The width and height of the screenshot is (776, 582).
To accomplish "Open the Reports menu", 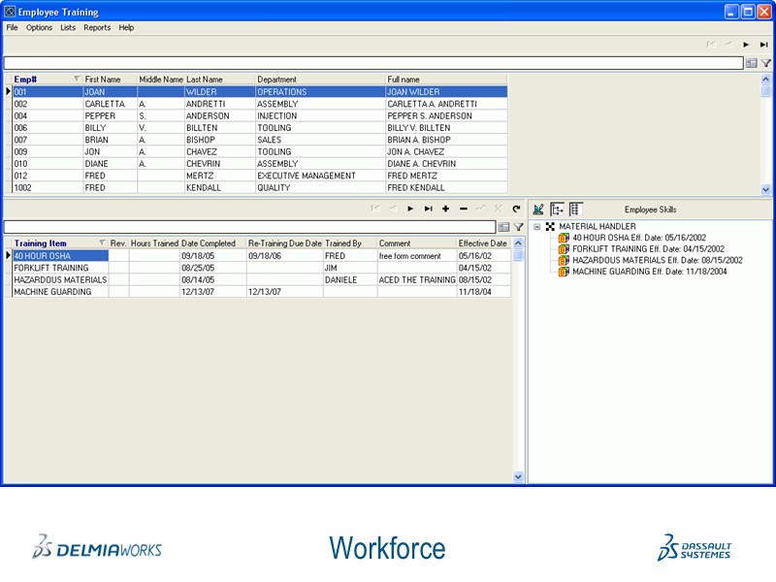I will point(97,27).
